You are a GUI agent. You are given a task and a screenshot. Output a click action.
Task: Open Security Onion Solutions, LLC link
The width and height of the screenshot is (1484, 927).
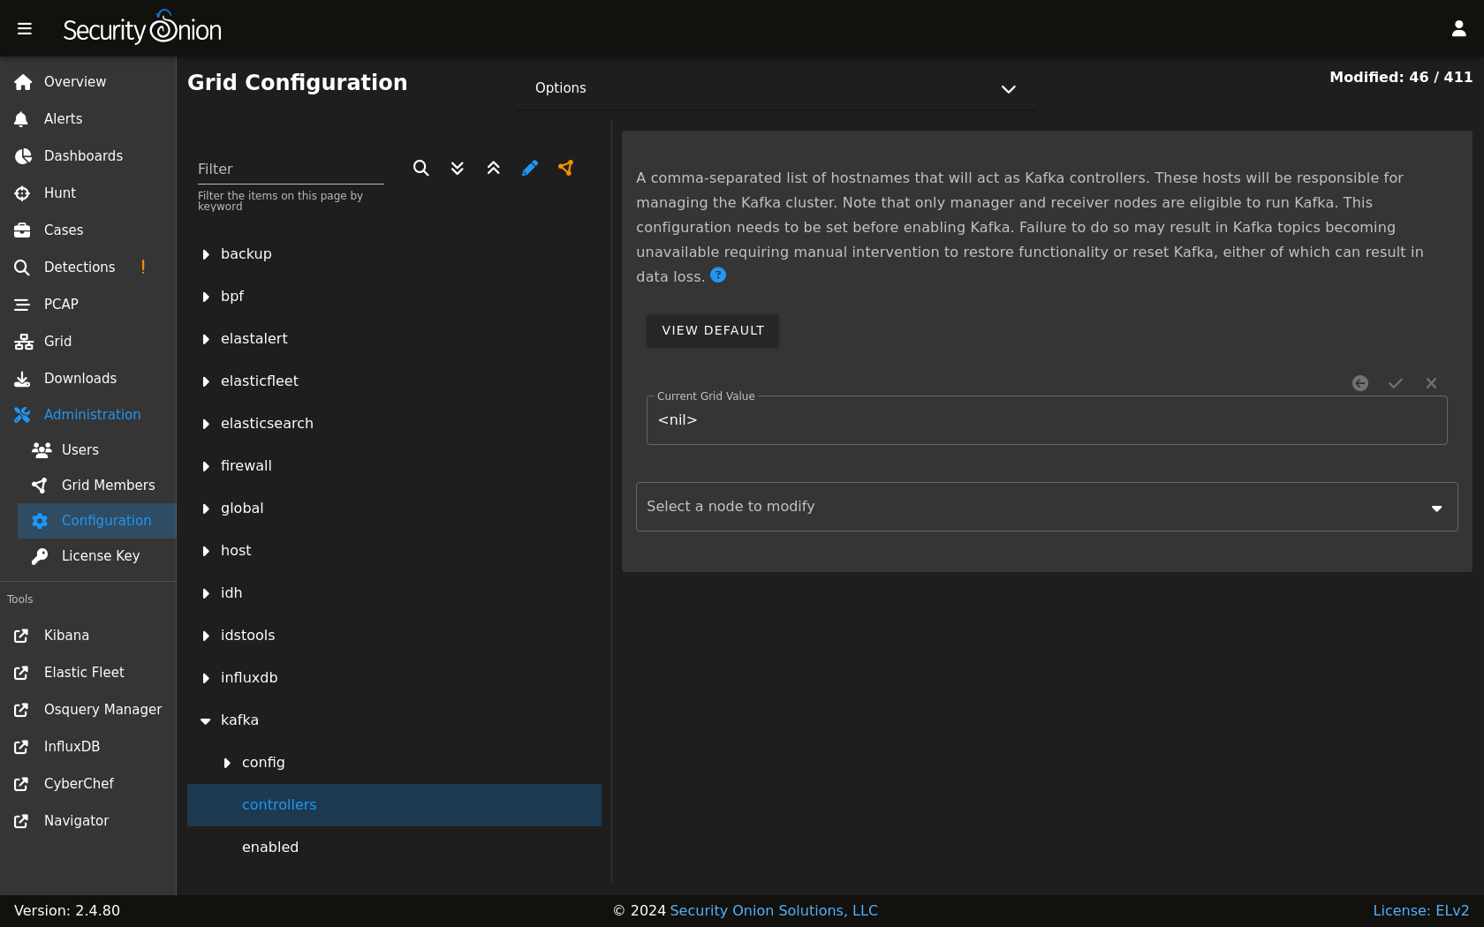click(774, 911)
